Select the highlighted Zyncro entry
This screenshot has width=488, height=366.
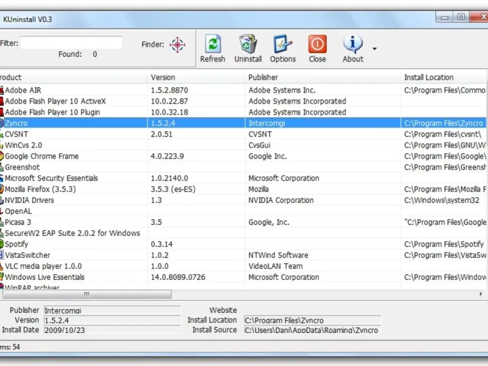[x=243, y=123]
